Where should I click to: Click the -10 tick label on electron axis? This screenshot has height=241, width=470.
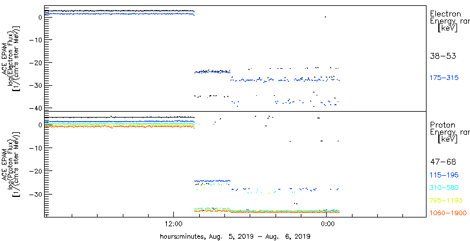point(36,40)
